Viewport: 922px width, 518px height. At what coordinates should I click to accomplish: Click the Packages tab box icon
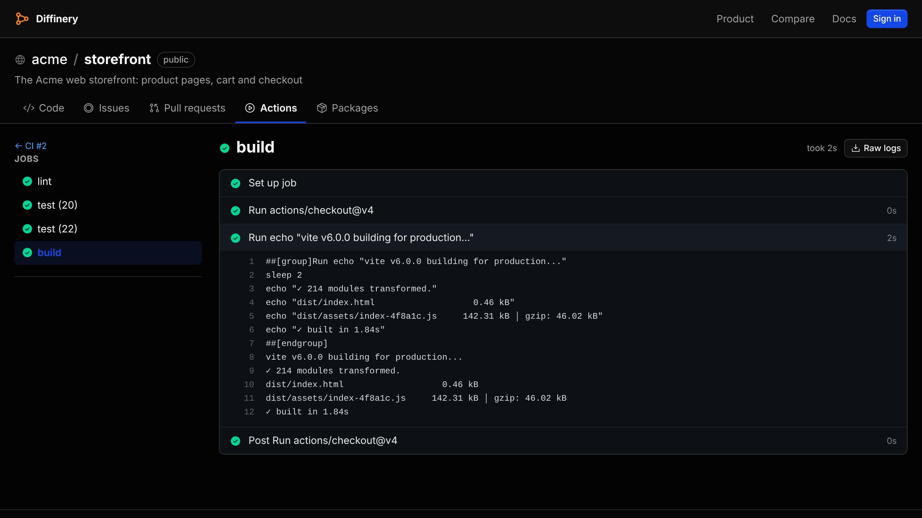pyautogui.click(x=322, y=108)
